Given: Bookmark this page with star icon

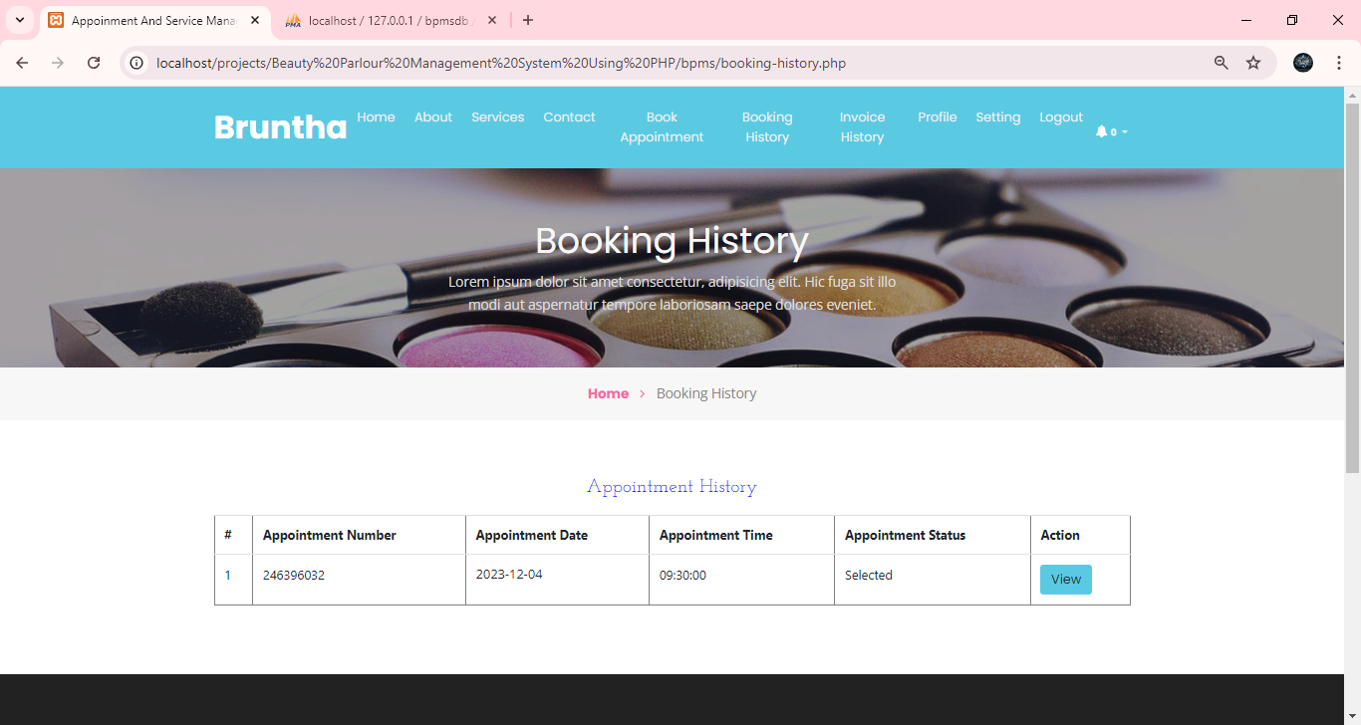Looking at the screenshot, I should coord(1253,63).
